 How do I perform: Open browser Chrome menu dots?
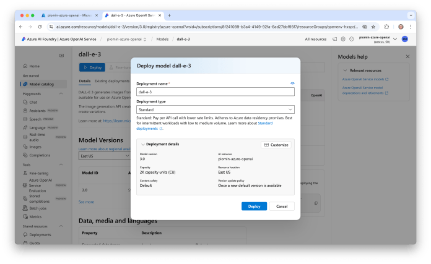[410, 27]
